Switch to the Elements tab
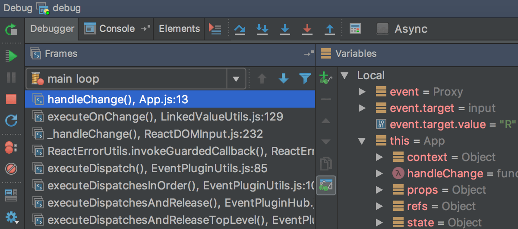The height and width of the screenshot is (229, 518). [179, 29]
